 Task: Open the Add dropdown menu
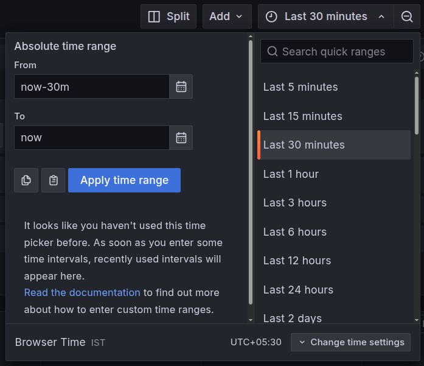(226, 16)
